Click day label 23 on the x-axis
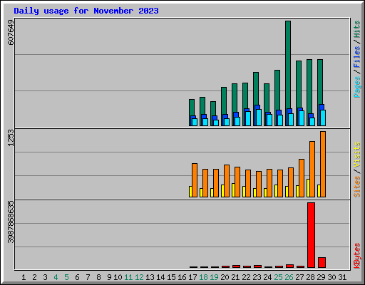 point(257,277)
